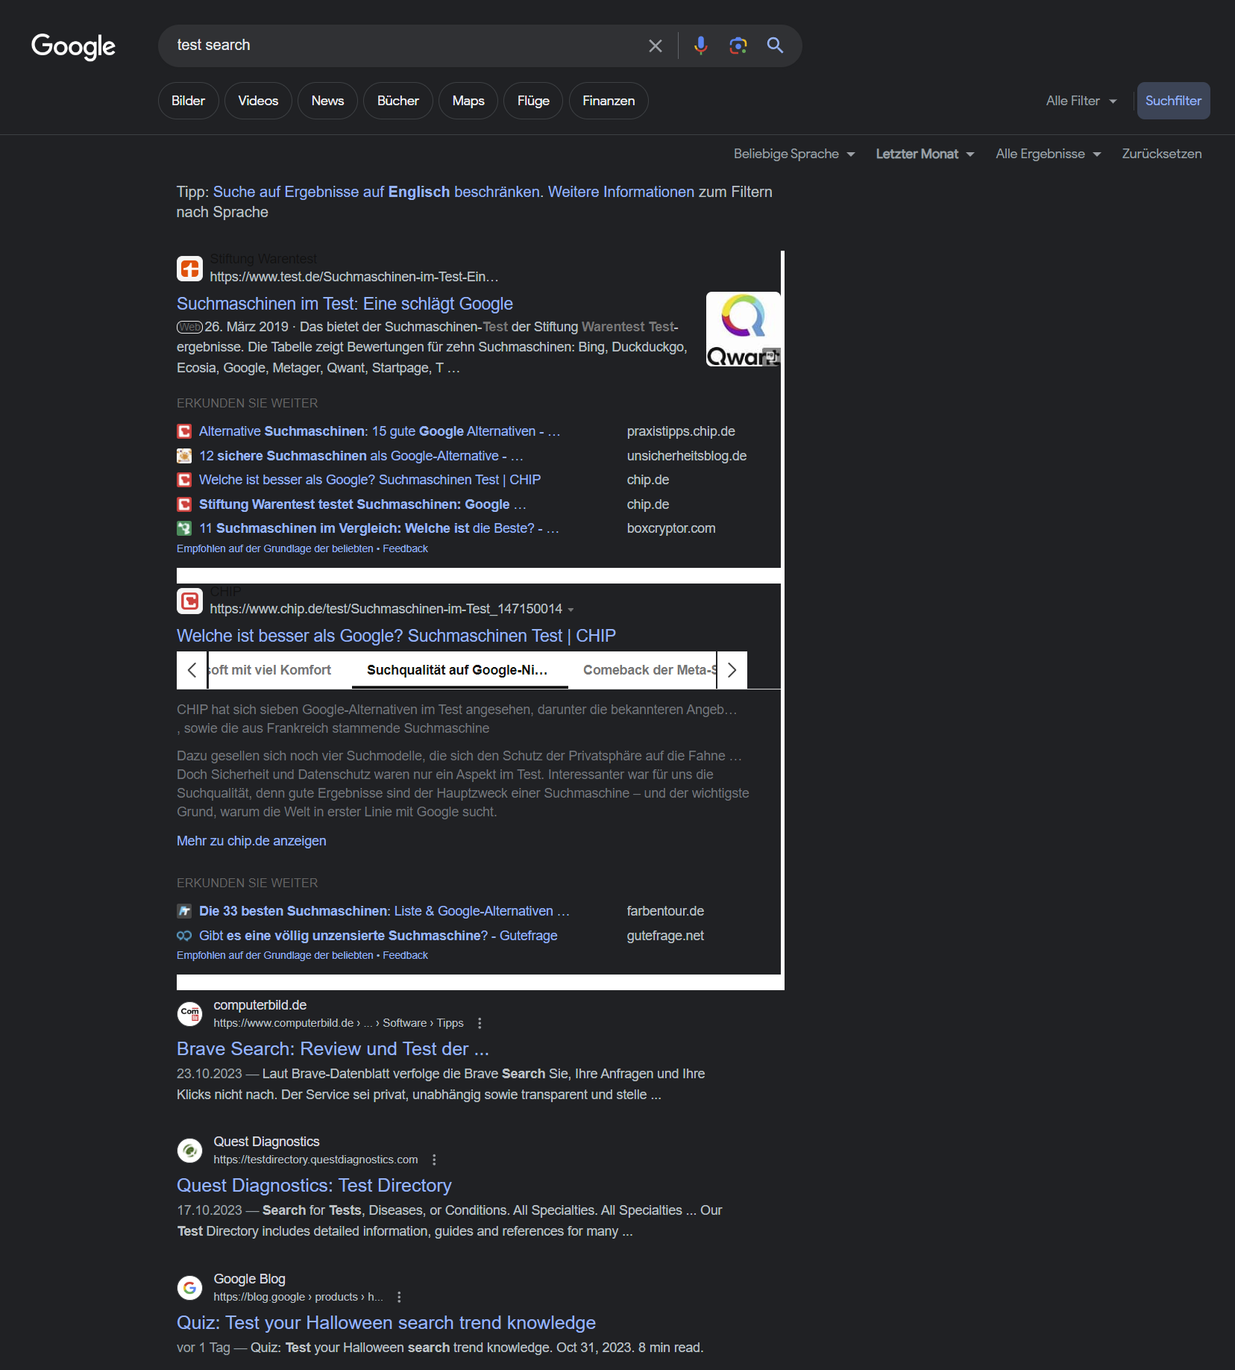This screenshot has width=1235, height=1370.
Task: Click the CHIP favicon above chip.de URL
Action: (x=190, y=601)
